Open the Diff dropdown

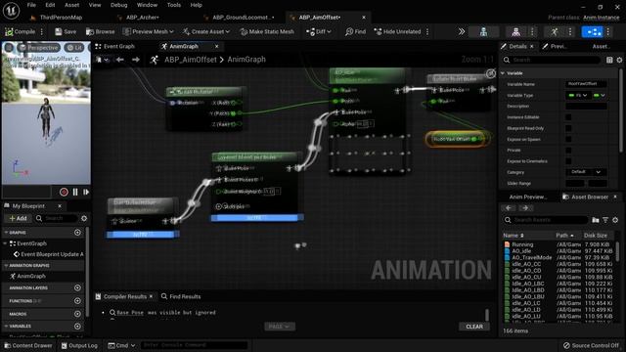[319, 31]
